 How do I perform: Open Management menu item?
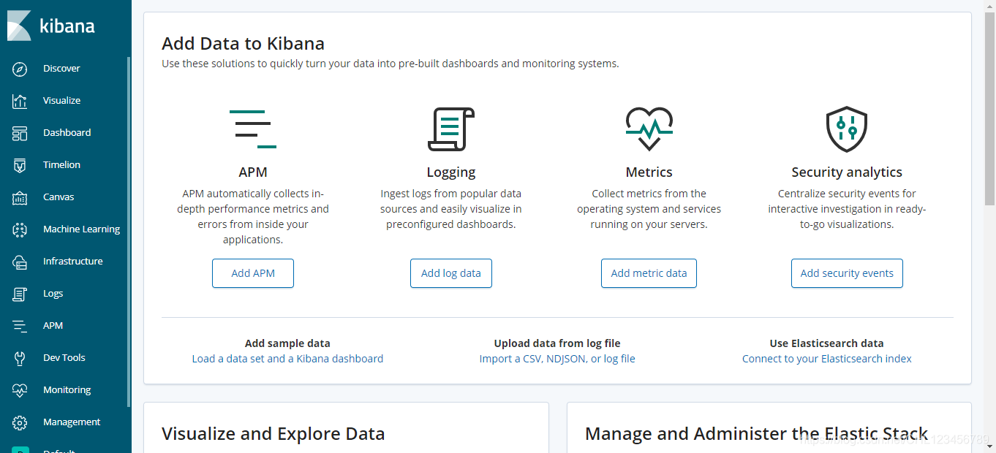coord(72,422)
